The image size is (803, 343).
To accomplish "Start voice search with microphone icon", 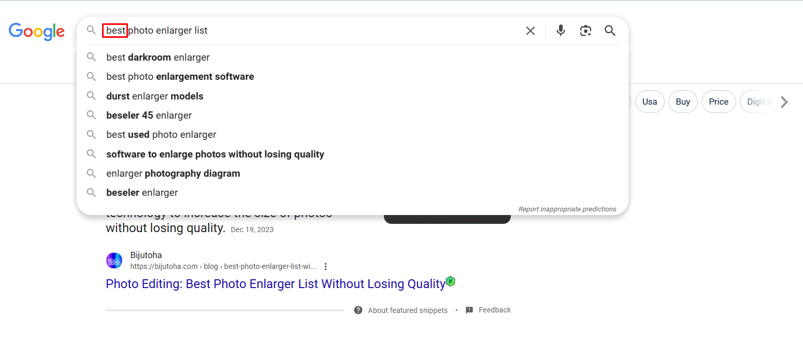I will [561, 31].
